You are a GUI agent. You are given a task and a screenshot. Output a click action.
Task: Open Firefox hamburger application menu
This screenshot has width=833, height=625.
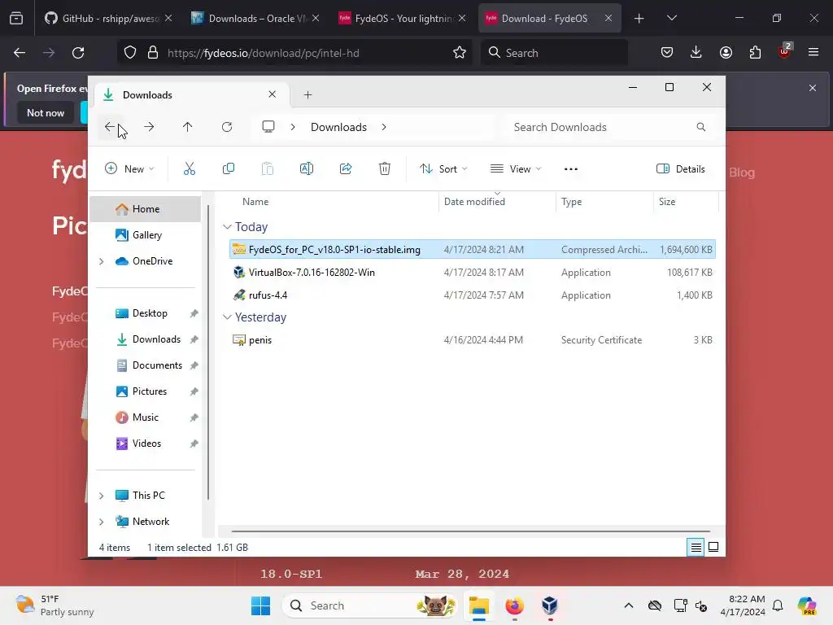pos(813,53)
